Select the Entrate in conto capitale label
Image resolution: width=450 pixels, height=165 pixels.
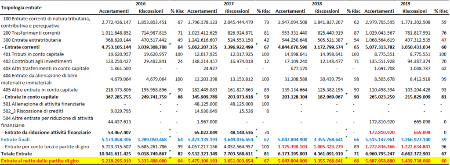point(32,97)
